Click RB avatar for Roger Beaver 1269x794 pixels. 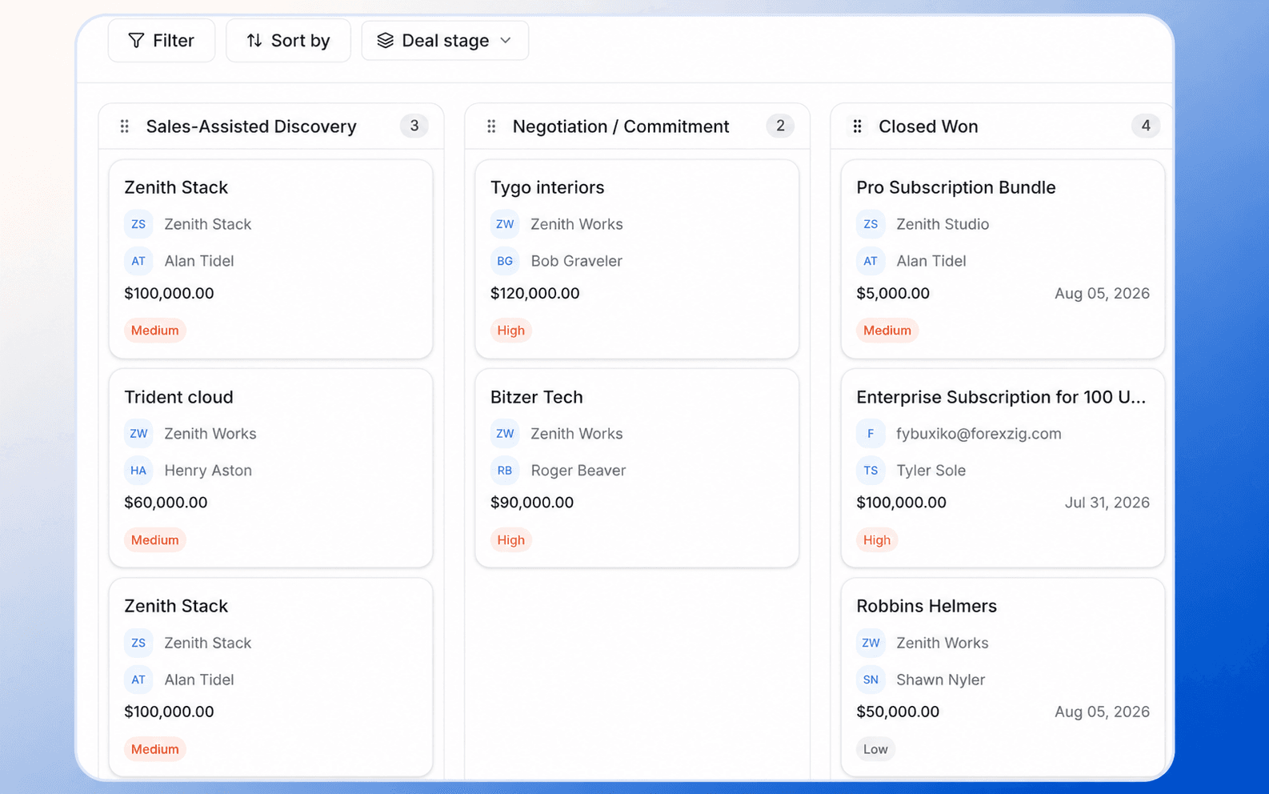[x=505, y=471]
